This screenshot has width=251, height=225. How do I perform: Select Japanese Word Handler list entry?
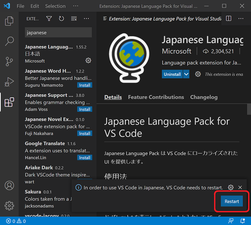point(58,78)
